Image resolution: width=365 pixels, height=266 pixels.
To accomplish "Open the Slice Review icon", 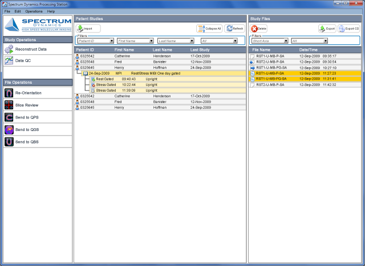I will (x=9, y=105).
